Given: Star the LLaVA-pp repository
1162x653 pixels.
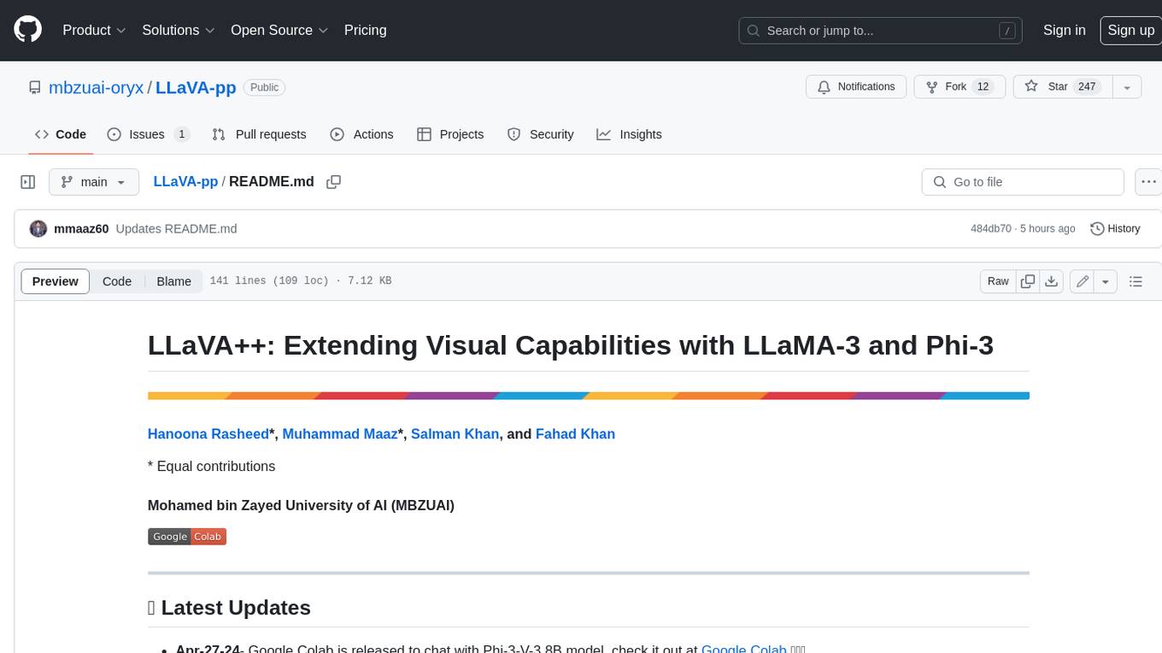Looking at the screenshot, I should point(1062,86).
